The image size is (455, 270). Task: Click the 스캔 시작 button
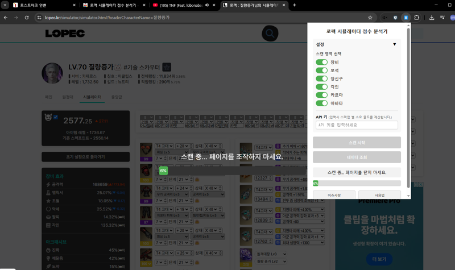tap(357, 143)
